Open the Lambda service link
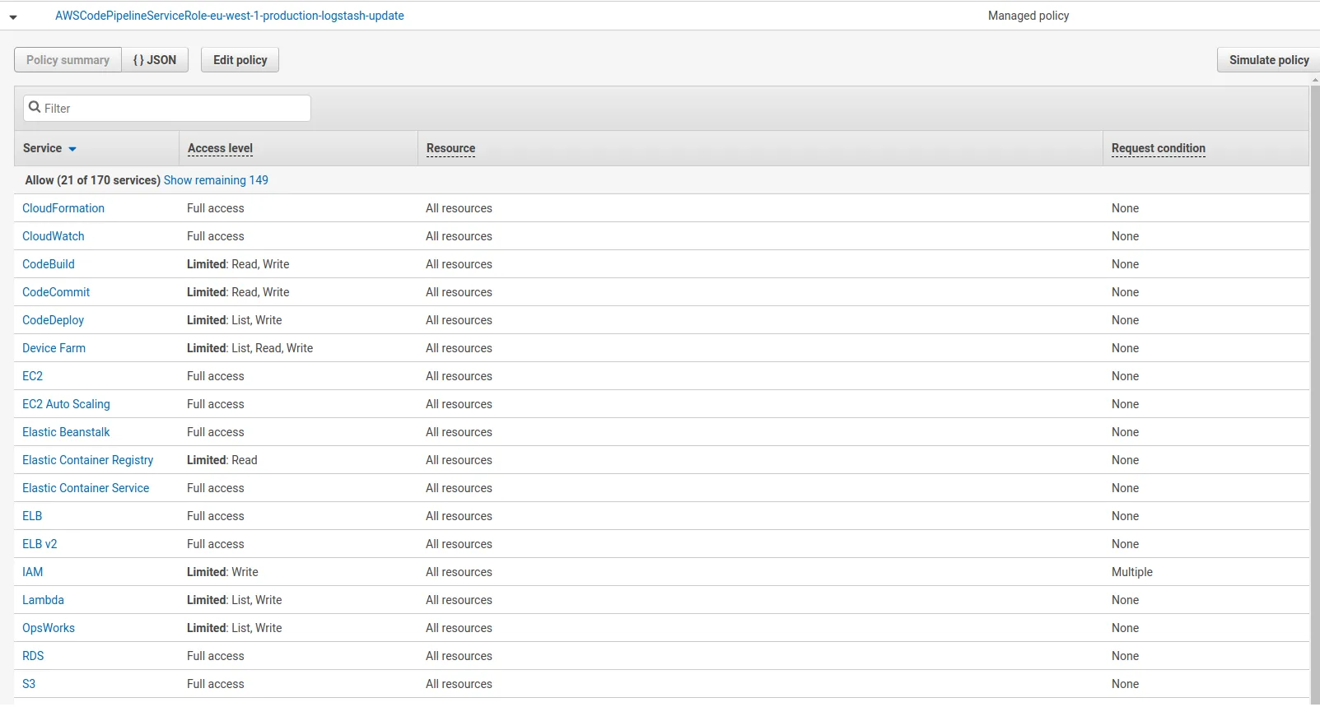1320x707 pixels. 43,600
